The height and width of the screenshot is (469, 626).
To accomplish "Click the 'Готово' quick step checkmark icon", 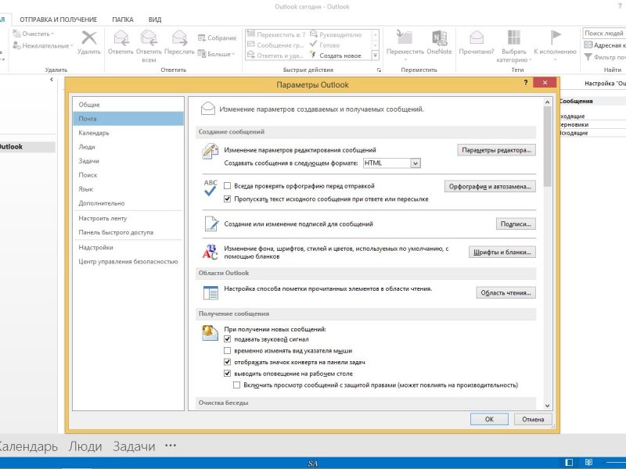I will [x=313, y=45].
